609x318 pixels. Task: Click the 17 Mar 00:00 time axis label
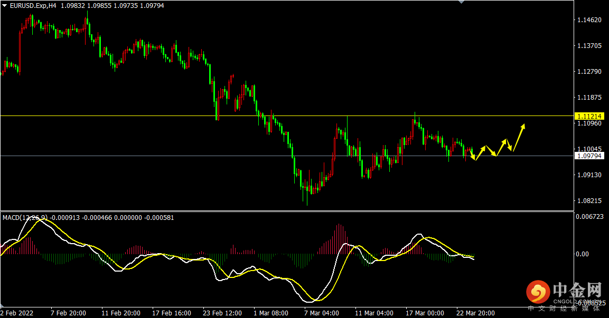[425, 313]
